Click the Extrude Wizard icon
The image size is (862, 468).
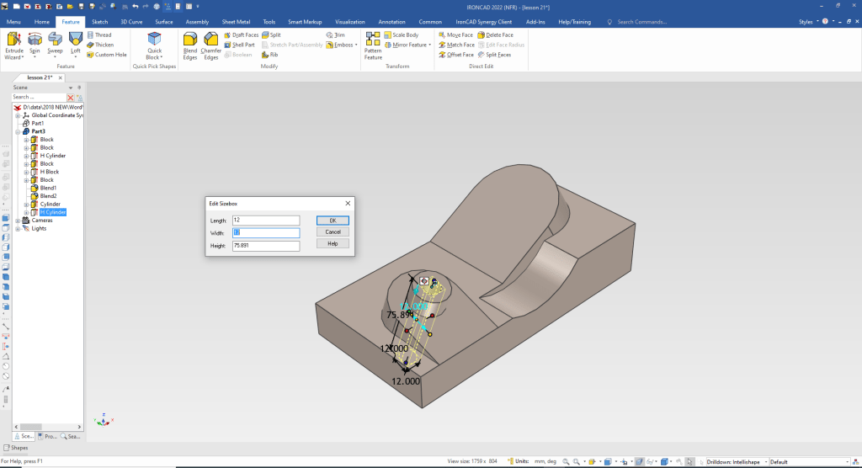click(x=14, y=40)
